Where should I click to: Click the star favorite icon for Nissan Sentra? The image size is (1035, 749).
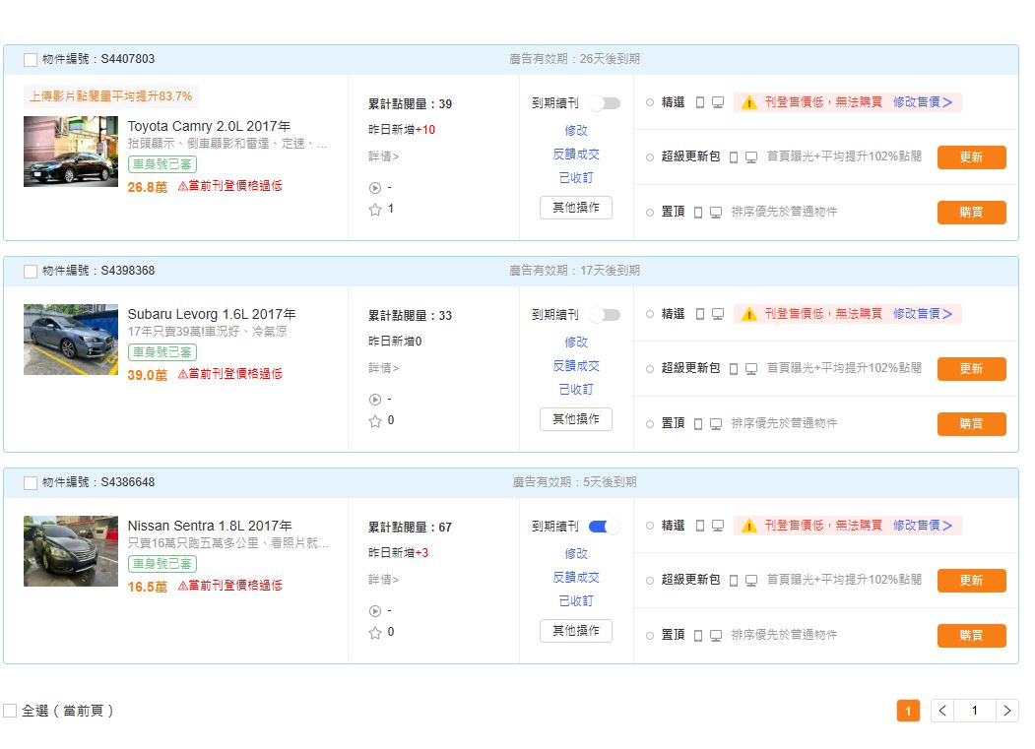(374, 633)
